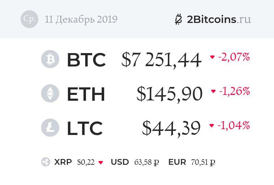The height and width of the screenshot is (185, 274).
Task: Click the Bitcoin coin icon
Action: coord(50,59)
